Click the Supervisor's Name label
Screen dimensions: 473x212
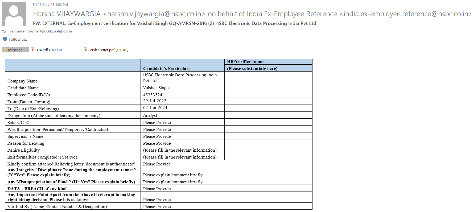point(25,136)
